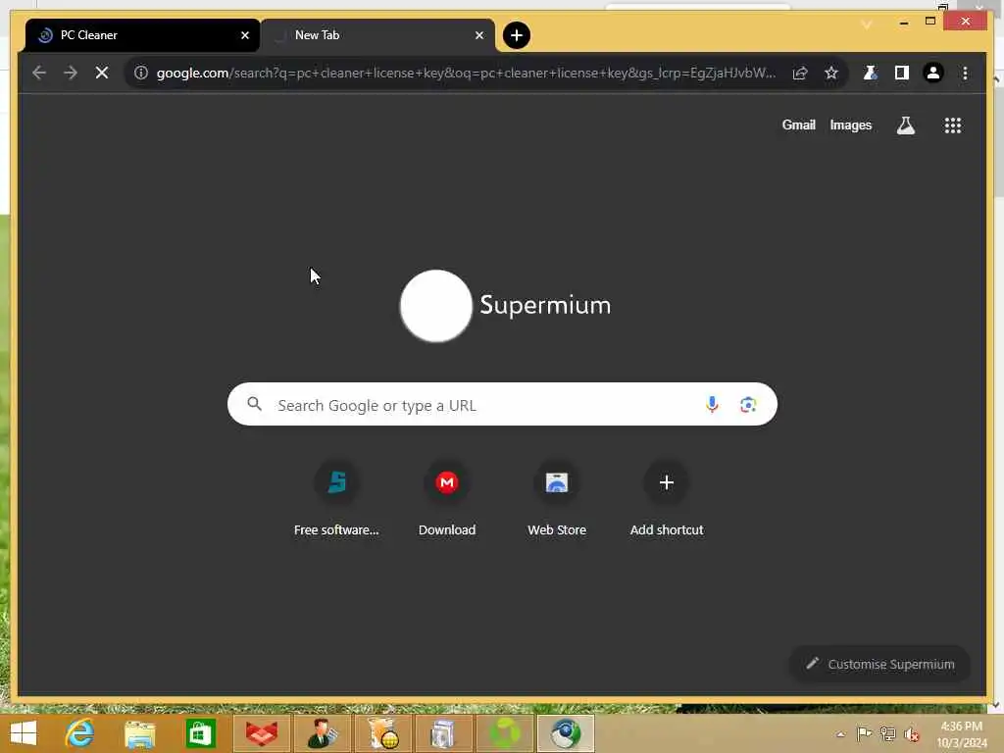Select Supermium browser in taskbar
The width and height of the screenshot is (1004, 753).
566,733
